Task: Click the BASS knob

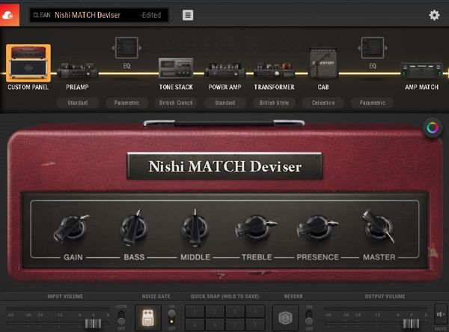Action: click(134, 228)
